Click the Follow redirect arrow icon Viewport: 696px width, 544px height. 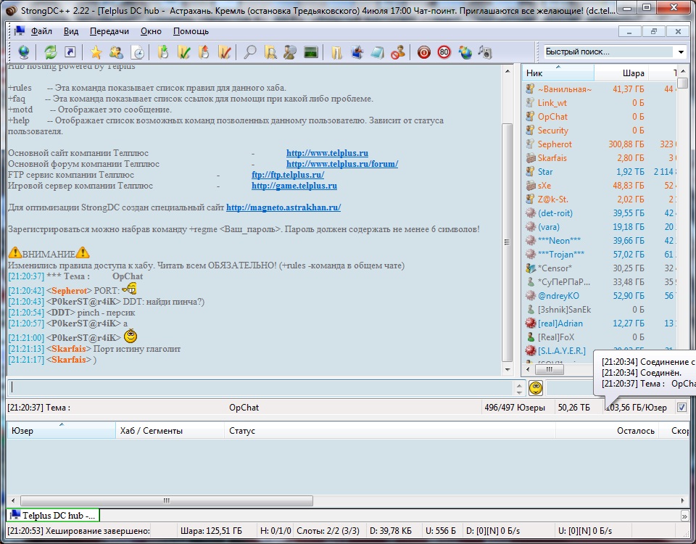(x=70, y=52)
